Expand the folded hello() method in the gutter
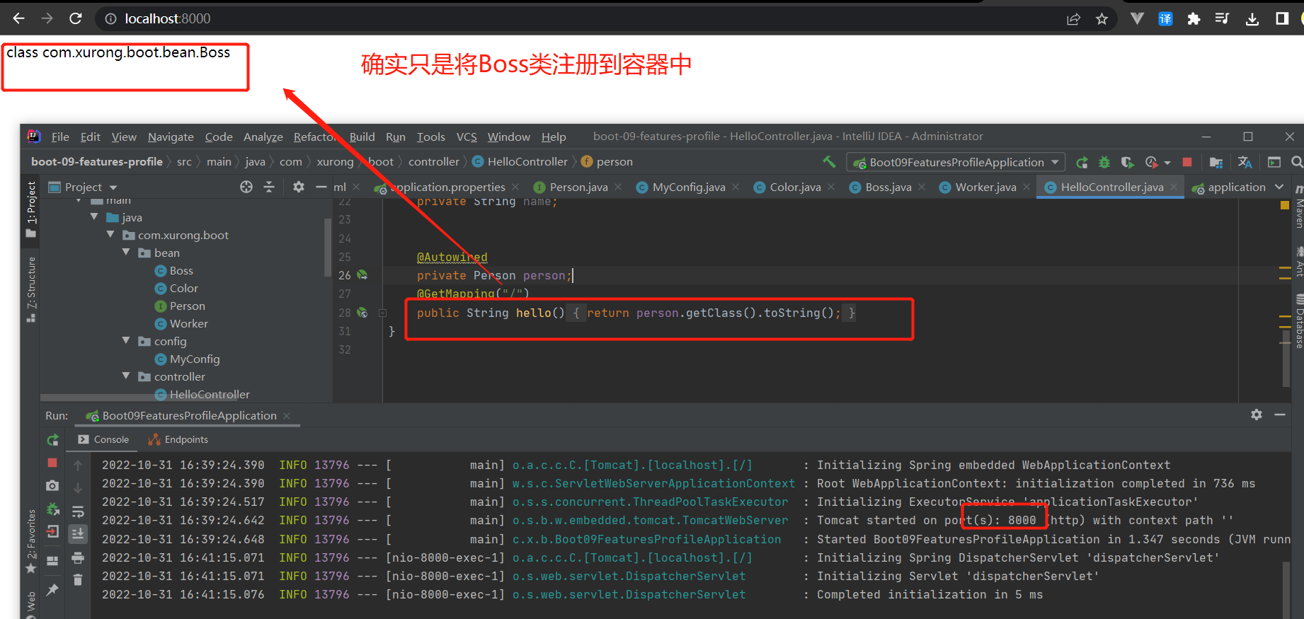Viewport: 1304px width, 619px height. click(382, 313)
